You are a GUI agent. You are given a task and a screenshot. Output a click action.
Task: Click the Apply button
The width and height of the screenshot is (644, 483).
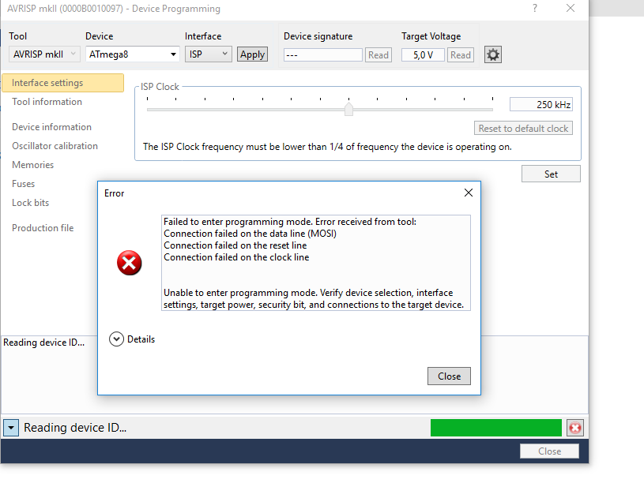pyautogui.click(x=252, y=54)
